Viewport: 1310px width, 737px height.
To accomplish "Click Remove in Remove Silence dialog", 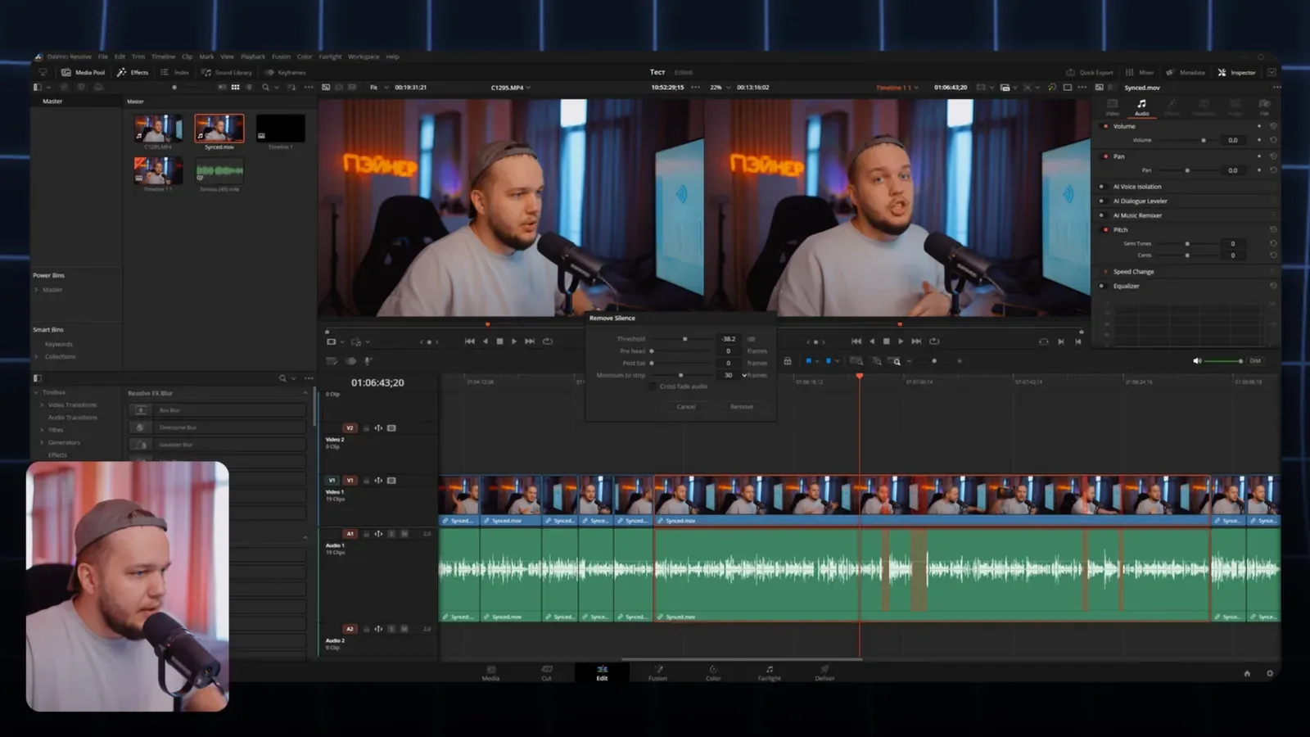I will point(742,407).
